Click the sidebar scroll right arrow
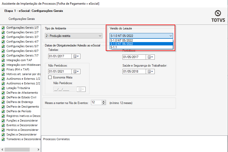 pos(38,149)
